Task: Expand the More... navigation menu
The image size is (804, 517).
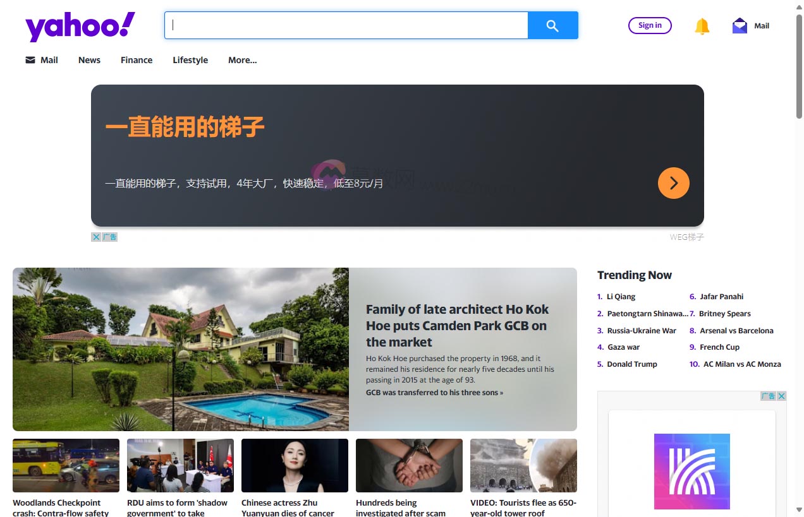Action: pos(243,60)
